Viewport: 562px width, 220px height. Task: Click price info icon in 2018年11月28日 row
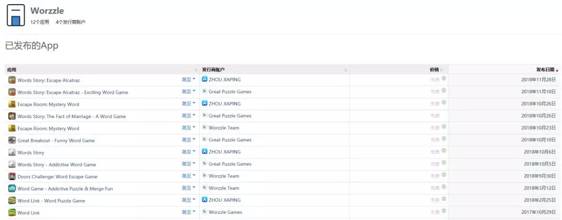(x=444, y=79)
